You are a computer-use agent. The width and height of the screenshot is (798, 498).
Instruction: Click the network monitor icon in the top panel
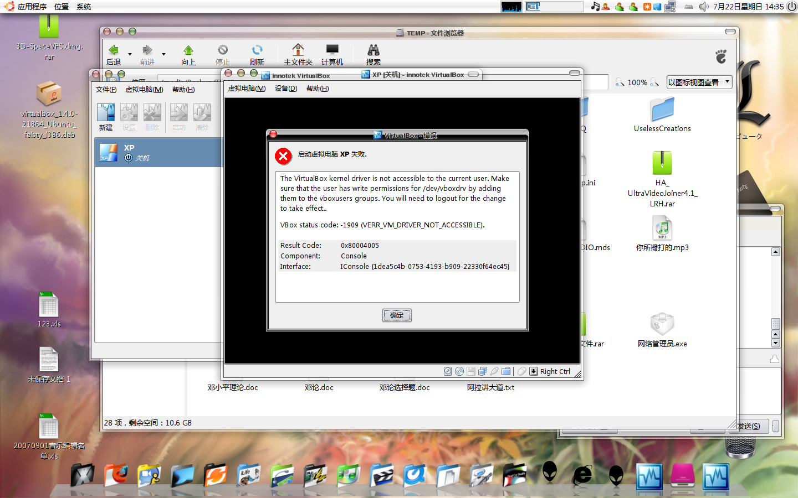pyautogui.click(x=670, y=7)
